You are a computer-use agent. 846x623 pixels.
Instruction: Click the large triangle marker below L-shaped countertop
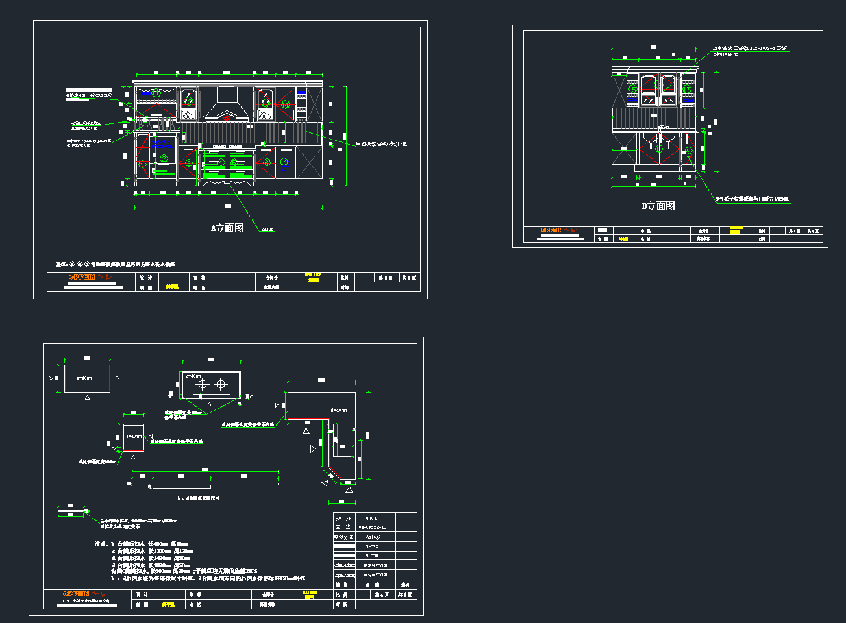pos(349,490)
